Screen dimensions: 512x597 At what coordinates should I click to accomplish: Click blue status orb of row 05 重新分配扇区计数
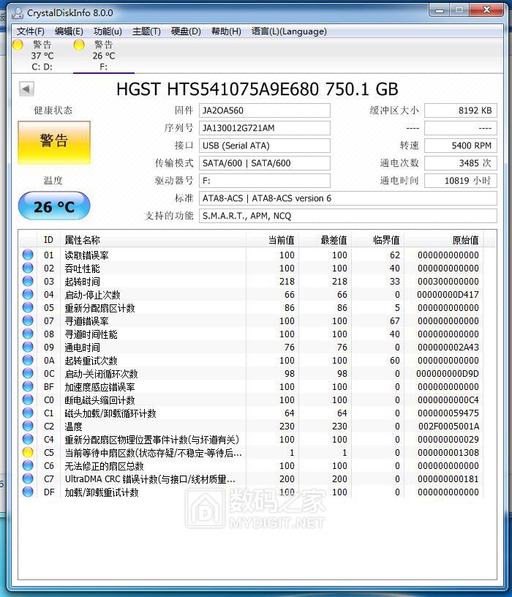(28, 307)
